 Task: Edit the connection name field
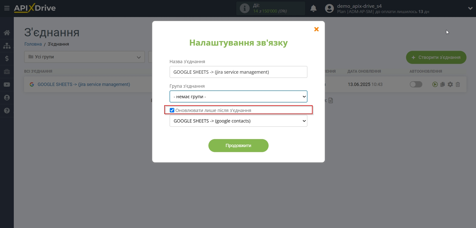(238, 72)
